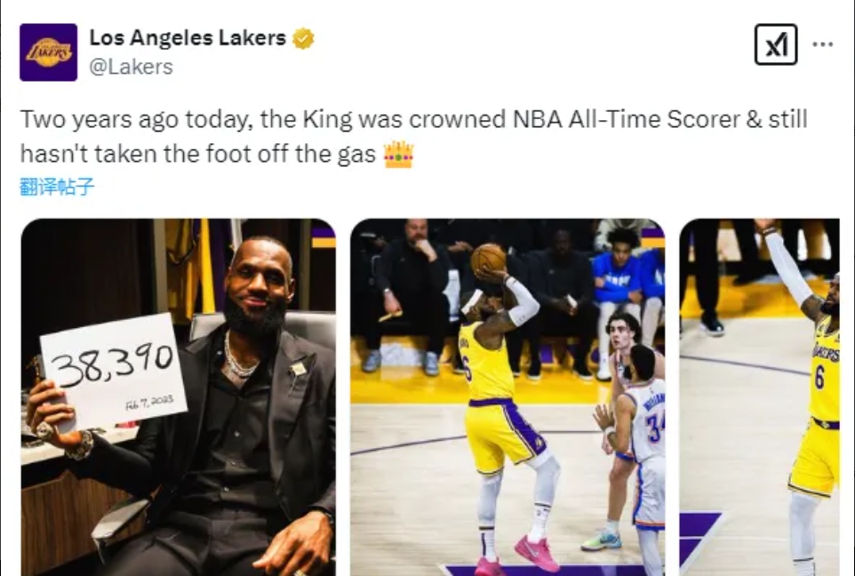Click the Feb 7, 2023 date on the sign

149,402
